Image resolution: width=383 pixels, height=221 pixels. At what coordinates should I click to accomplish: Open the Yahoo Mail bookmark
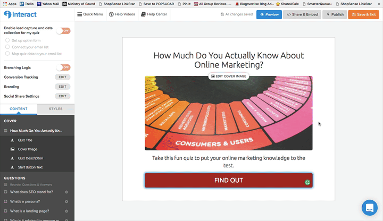(48, 4)
